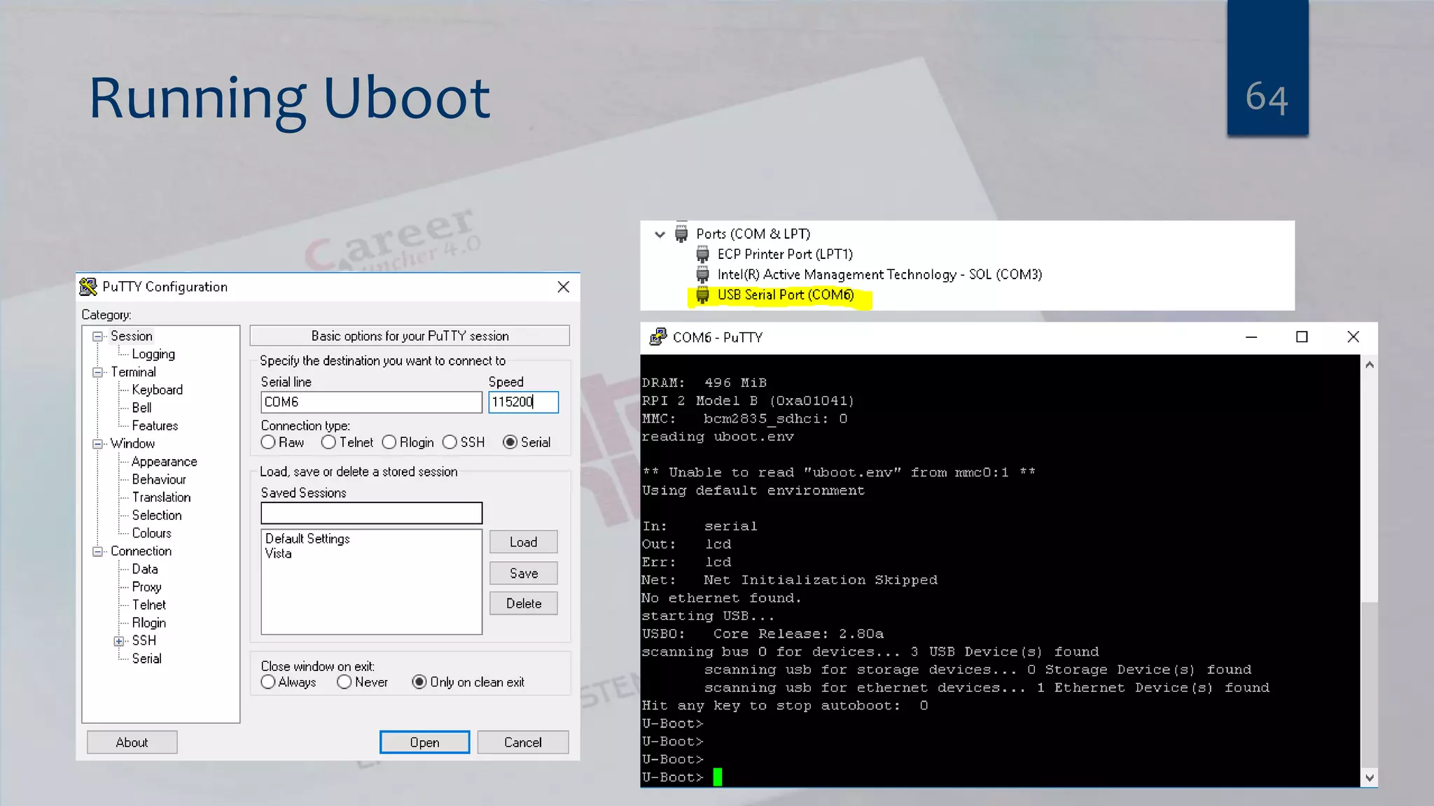Click Save session button
The height and width of the screenshot is (806, 1434).
(524, 573)
